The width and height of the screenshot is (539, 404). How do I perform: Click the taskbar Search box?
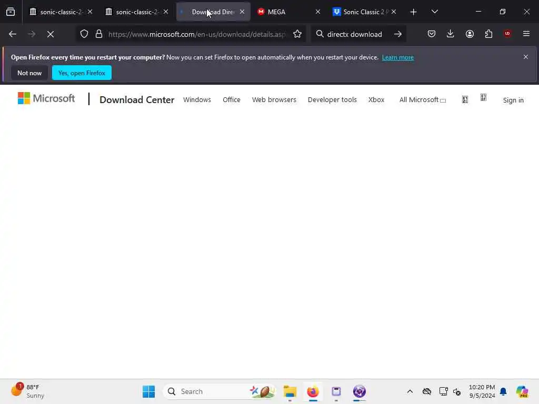pos(220,391)
